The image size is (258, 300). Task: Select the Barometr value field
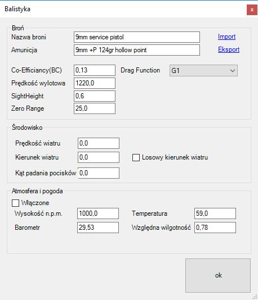pyautogui.click(x=98, y=228)
